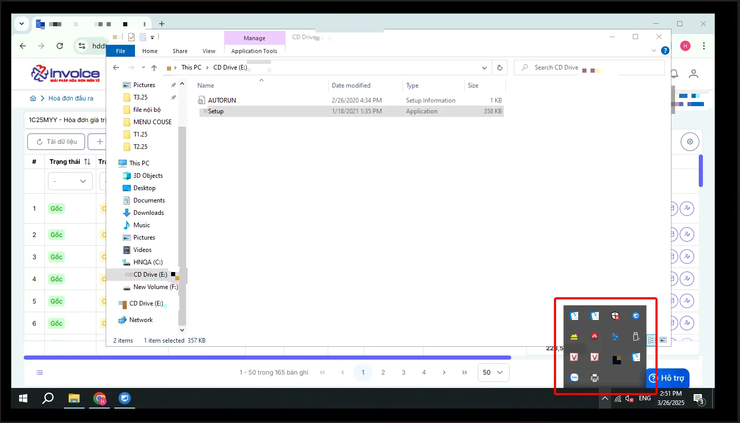Open the Wi-Fi network tray icon
This screenshot has height=423, width=740.
[617, 398]
